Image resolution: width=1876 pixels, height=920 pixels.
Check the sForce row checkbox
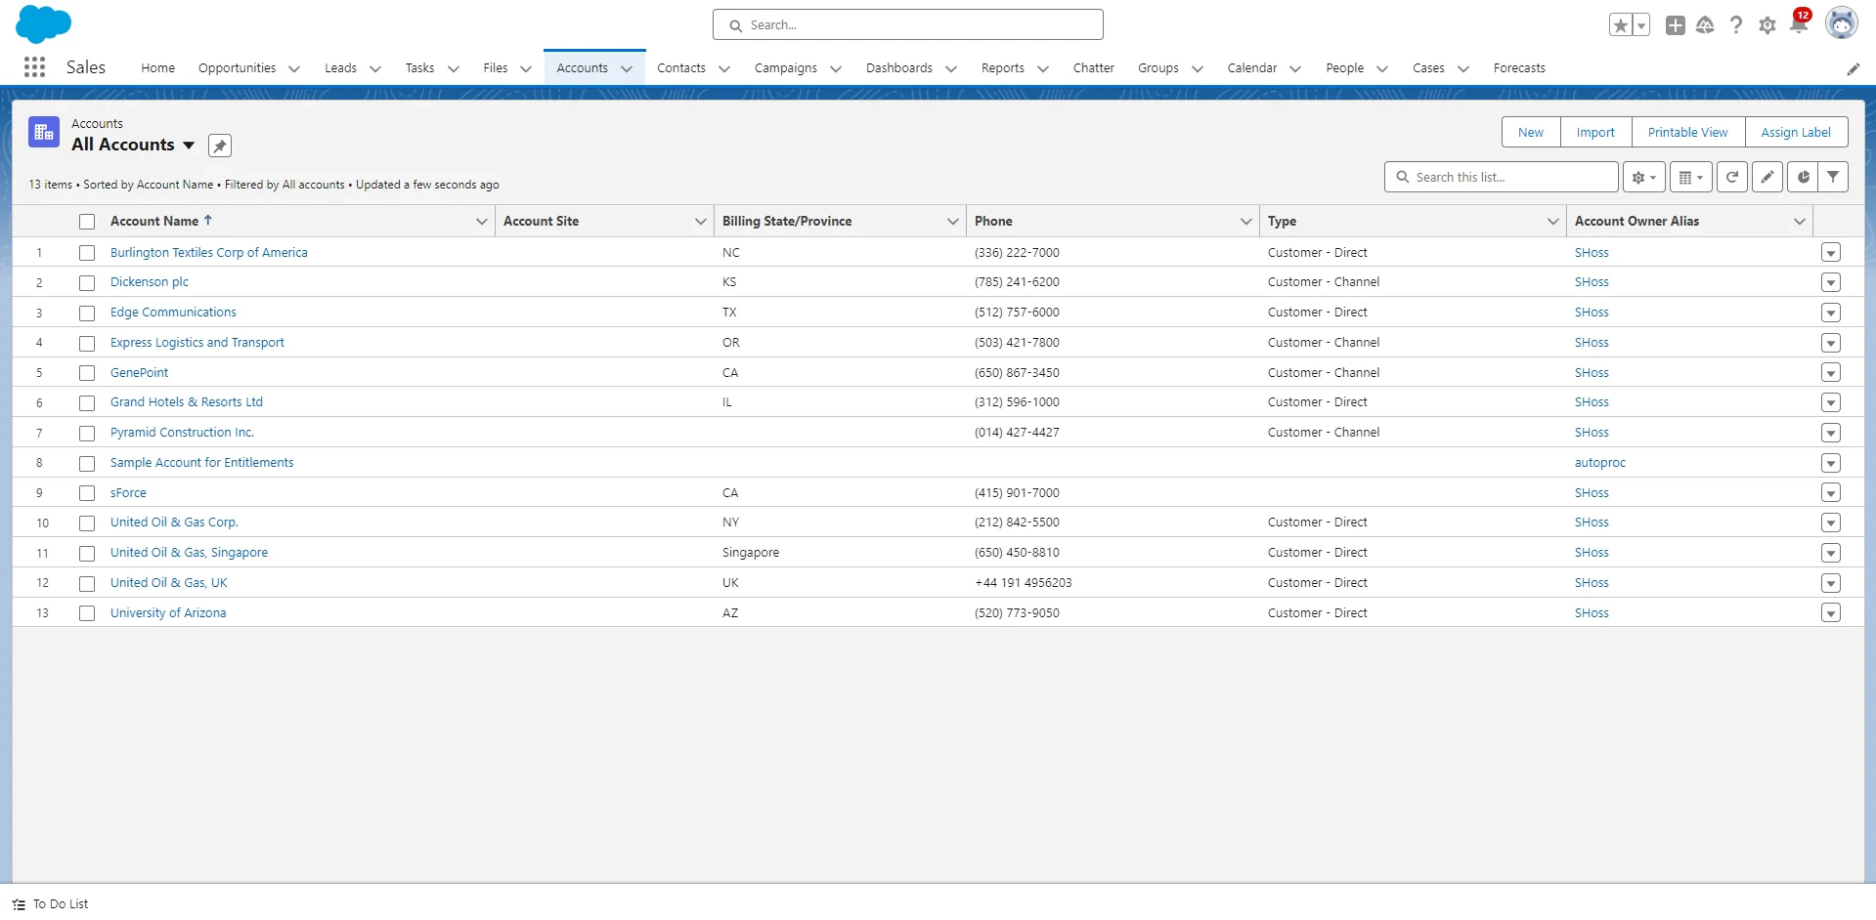click(87, 493)
